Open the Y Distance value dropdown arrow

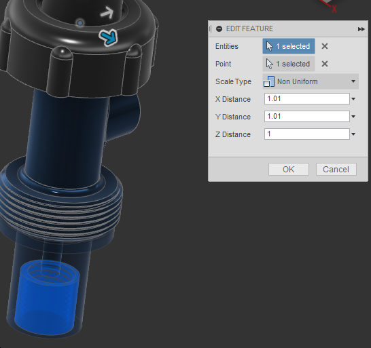[353, 117]
